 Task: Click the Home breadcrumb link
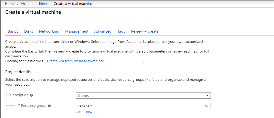(x=10, y=4)
